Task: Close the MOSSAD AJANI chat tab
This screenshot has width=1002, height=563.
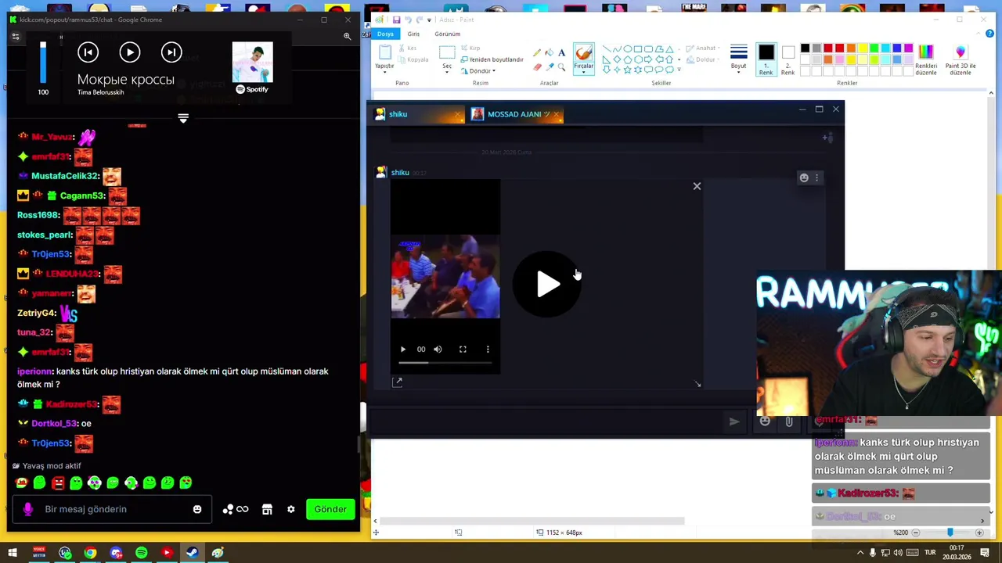Action: point(557,115)
